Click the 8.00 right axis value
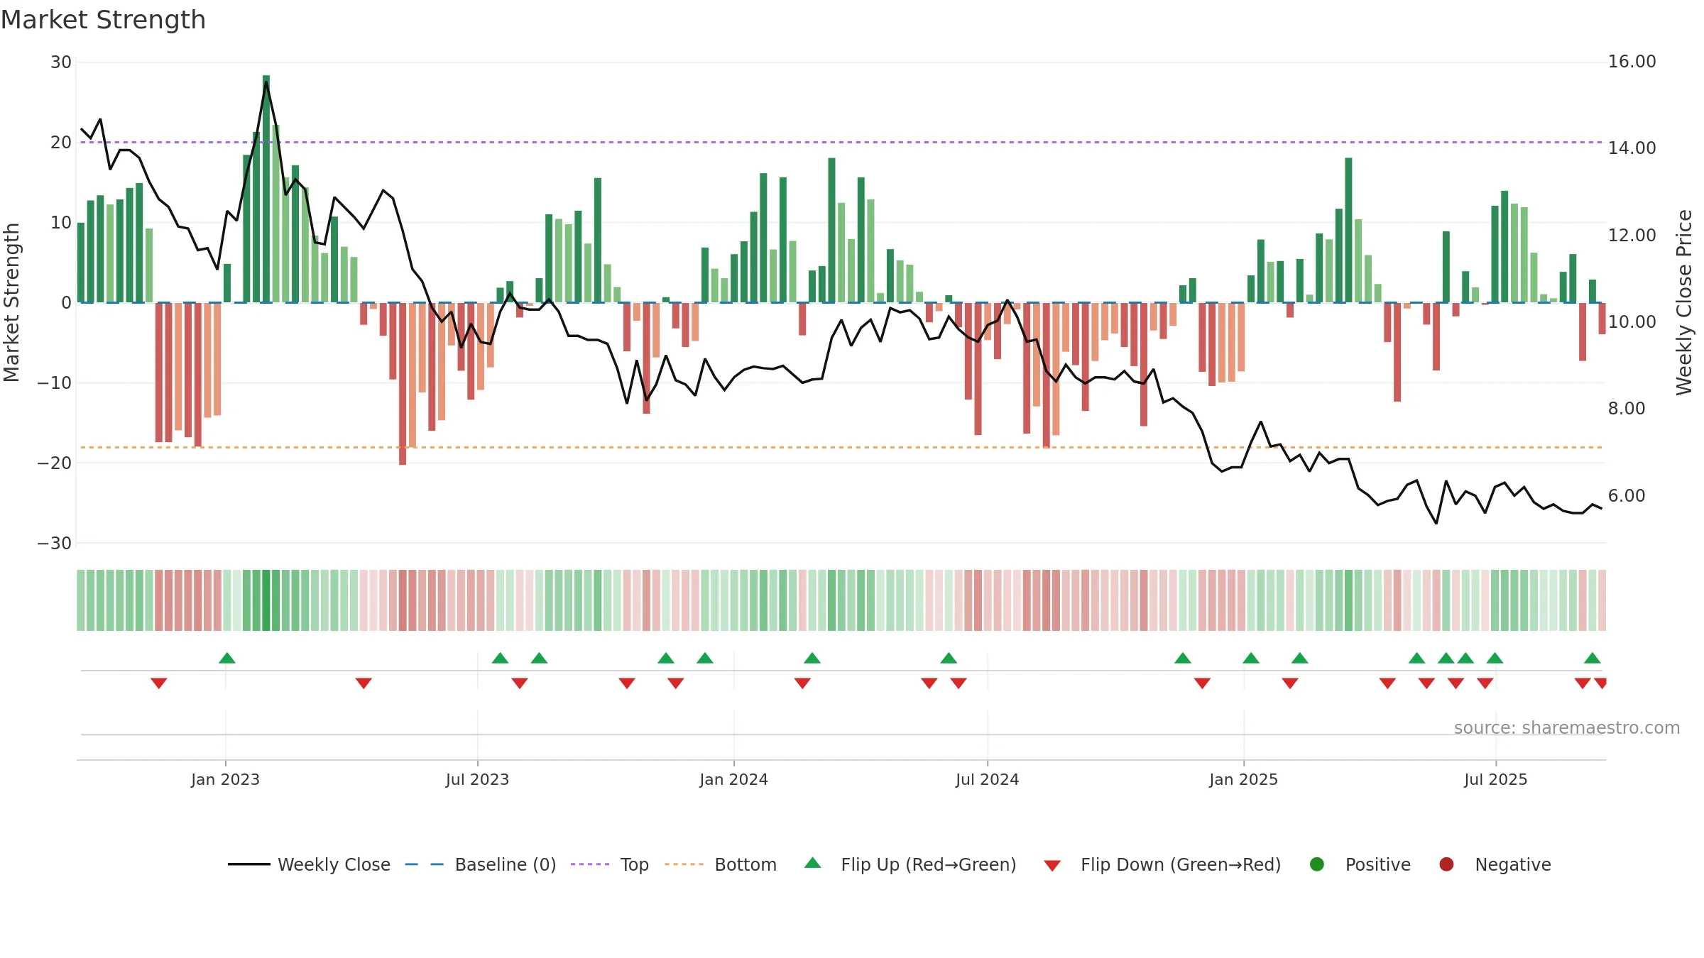The image size is (1704, 958). pos(1627,409)
